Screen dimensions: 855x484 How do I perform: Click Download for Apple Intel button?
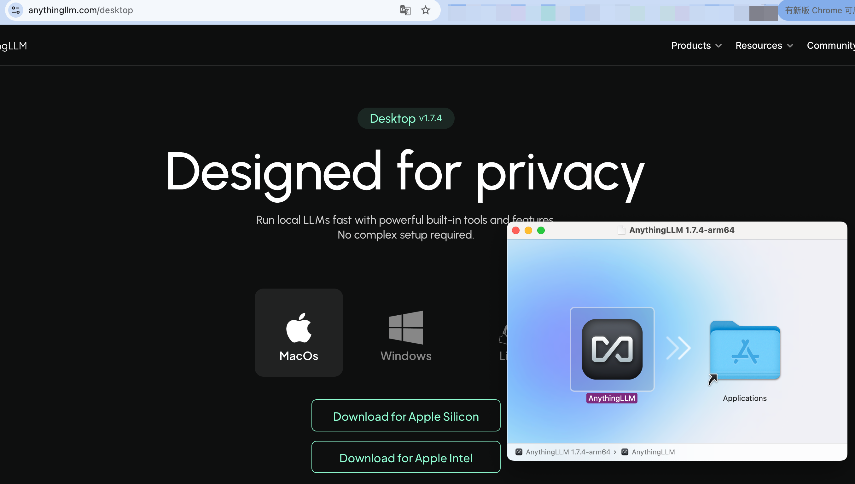point(406,457)
